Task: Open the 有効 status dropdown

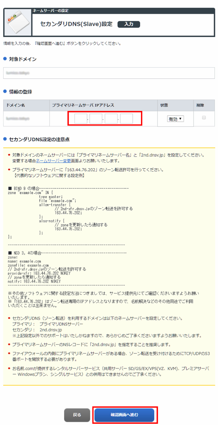Action: (176, 119)
